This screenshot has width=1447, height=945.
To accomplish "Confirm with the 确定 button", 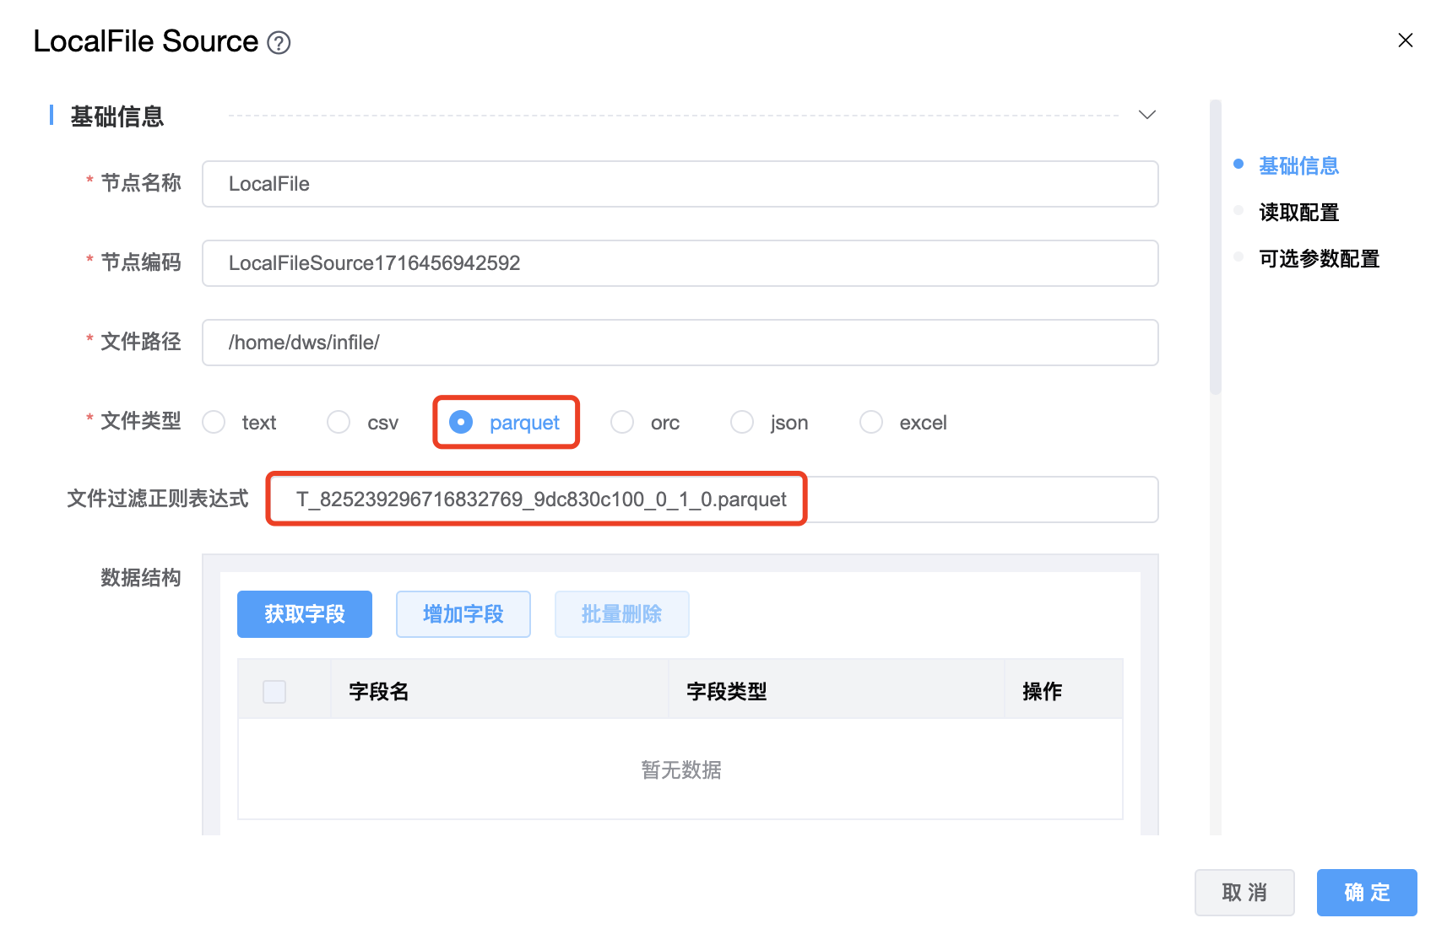I will [x=1366, y=893].
